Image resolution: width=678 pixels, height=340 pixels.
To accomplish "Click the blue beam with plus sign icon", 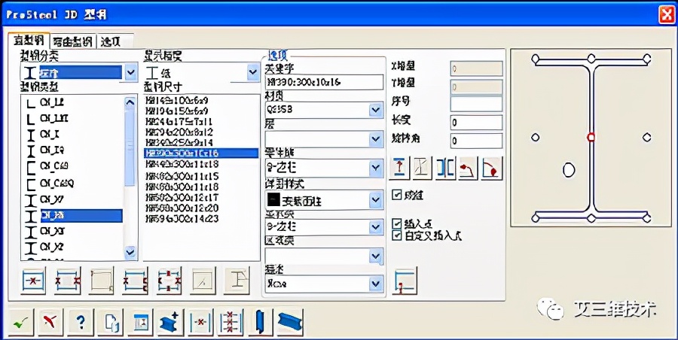I will [x=170, y=322].
